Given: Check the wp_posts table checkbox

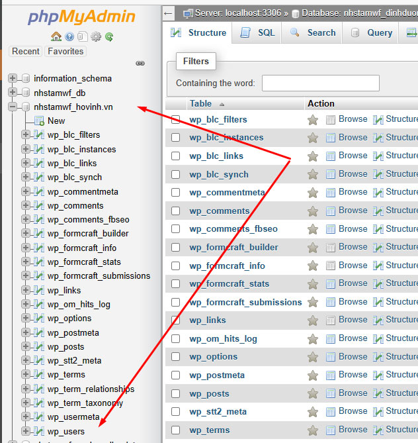Looking at the screenshot, I should [x=175, y=393].
